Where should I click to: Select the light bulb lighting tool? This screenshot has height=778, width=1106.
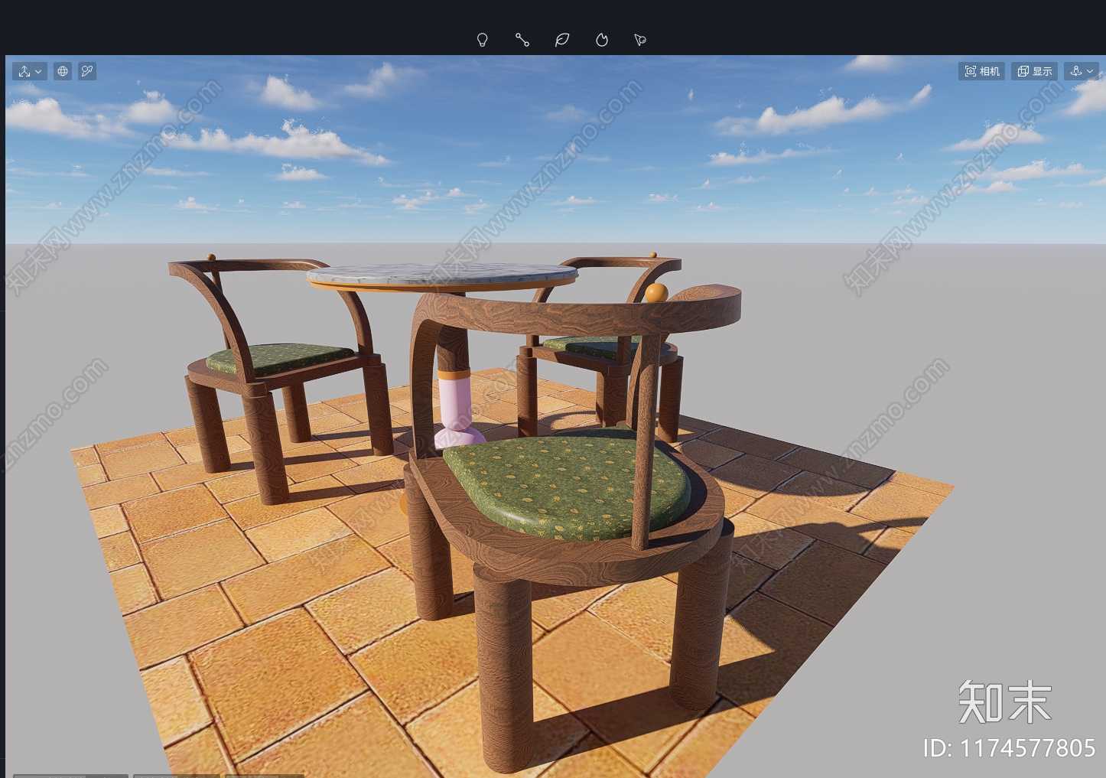(482, 40)
